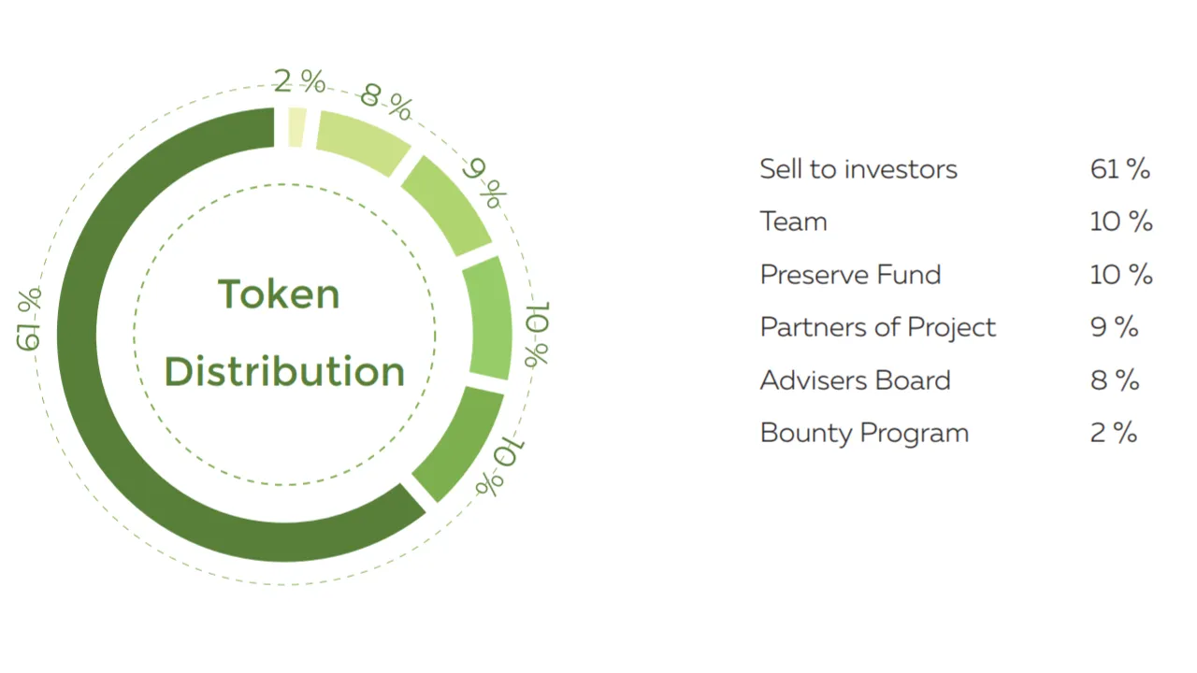Click the 8 % value beside Advisers Board
Image resolution: width=1197 pixels, height=673 pixels.
tap(1115, 380)
